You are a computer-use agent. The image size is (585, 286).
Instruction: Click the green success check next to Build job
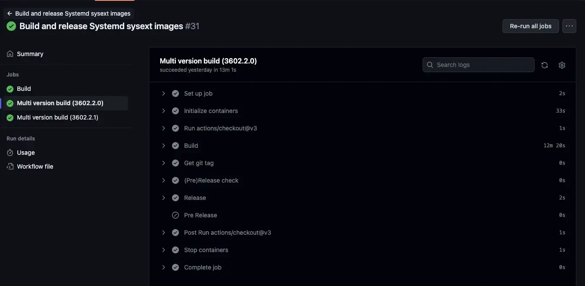coord(10,88)
